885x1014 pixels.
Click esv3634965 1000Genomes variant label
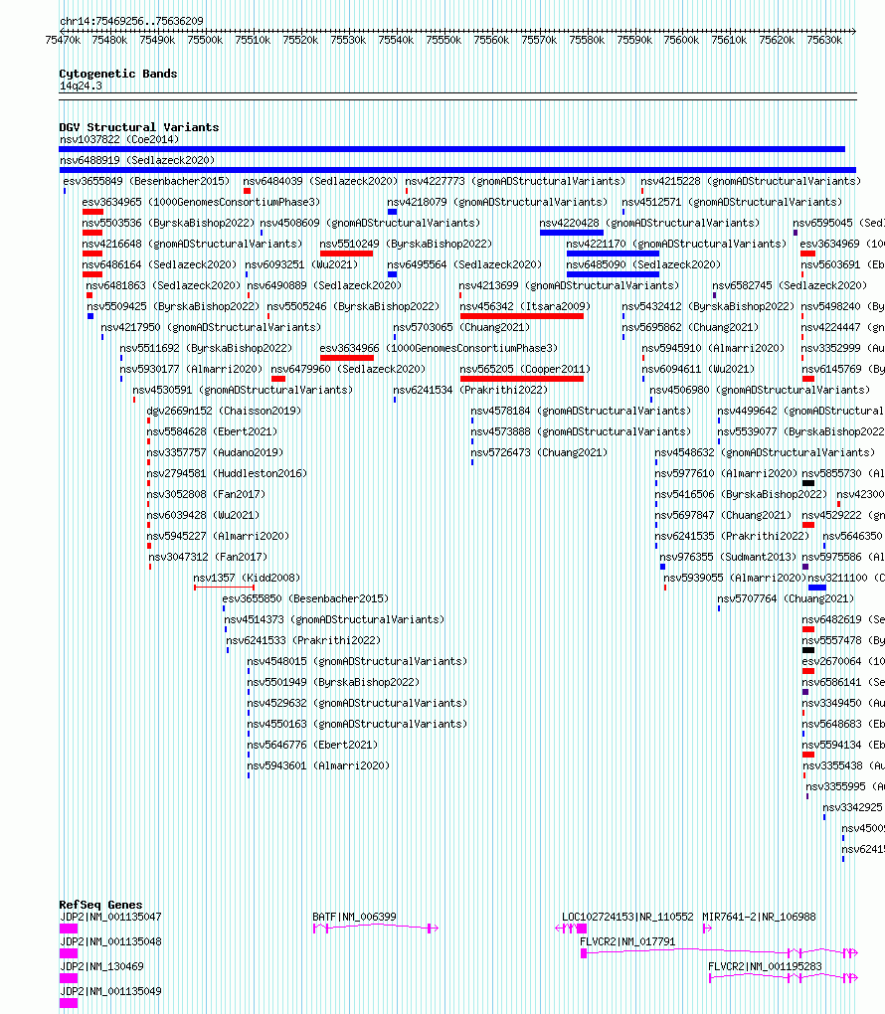click(x=201, y=202)
